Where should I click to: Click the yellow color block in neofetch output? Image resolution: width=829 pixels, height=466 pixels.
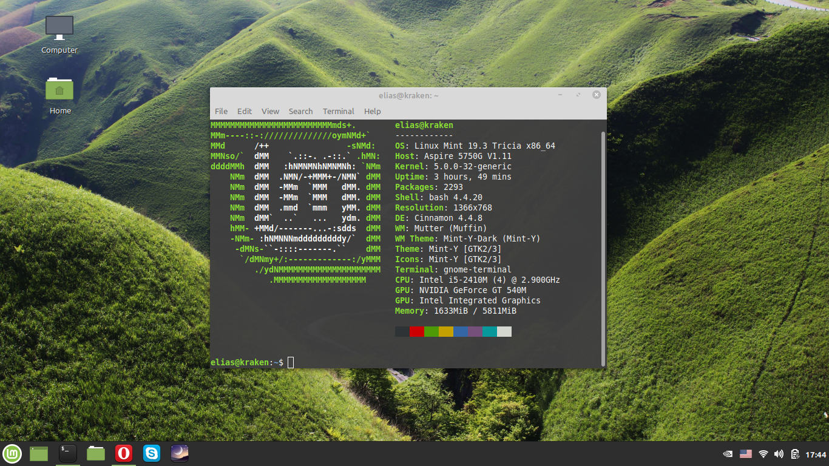click(446, 331)
